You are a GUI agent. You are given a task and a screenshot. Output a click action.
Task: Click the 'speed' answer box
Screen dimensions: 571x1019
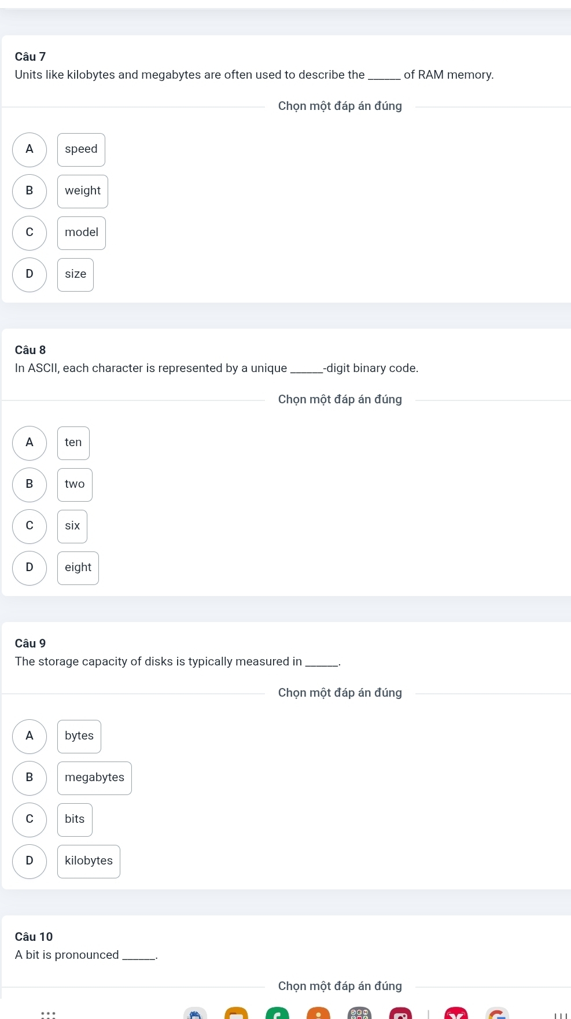(x=82, y=150)
